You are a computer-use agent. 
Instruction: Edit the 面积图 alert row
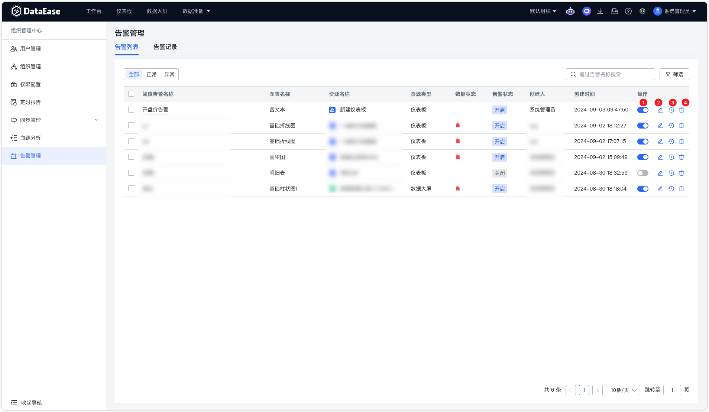[660, 157]
